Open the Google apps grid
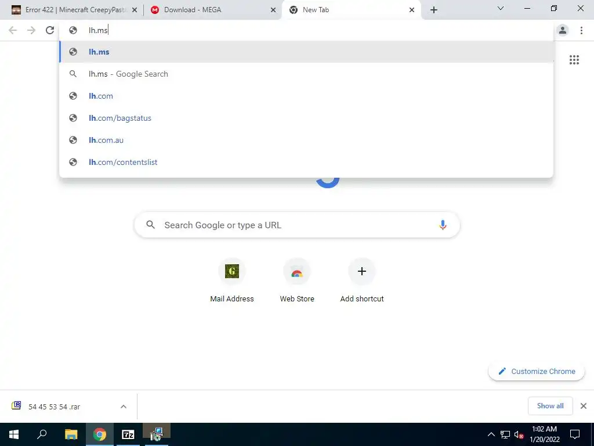The width and height of the screenshot is (594, 446). click(574, 60)
